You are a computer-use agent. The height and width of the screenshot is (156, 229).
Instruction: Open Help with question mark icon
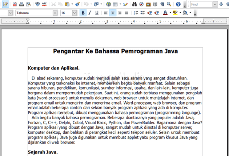(178, 4)
